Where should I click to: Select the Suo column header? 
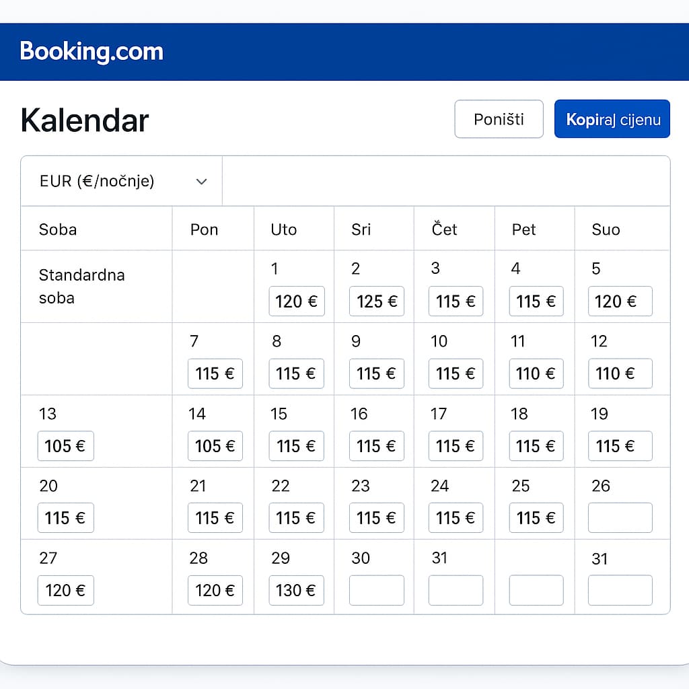click(606, 229)
